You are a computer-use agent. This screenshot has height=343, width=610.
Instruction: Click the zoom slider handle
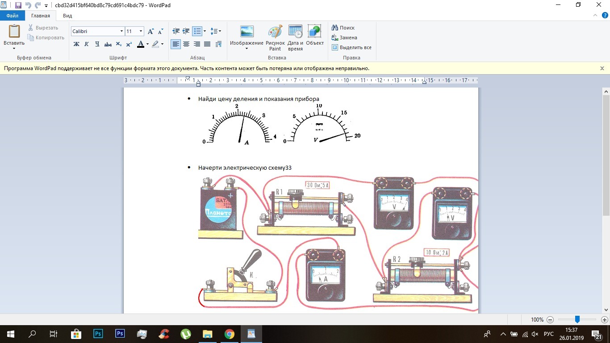click(577, 320)
